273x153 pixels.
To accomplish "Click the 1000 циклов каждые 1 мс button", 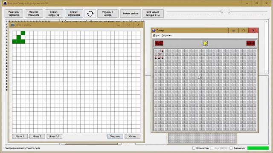I will (x=153, y=14).
